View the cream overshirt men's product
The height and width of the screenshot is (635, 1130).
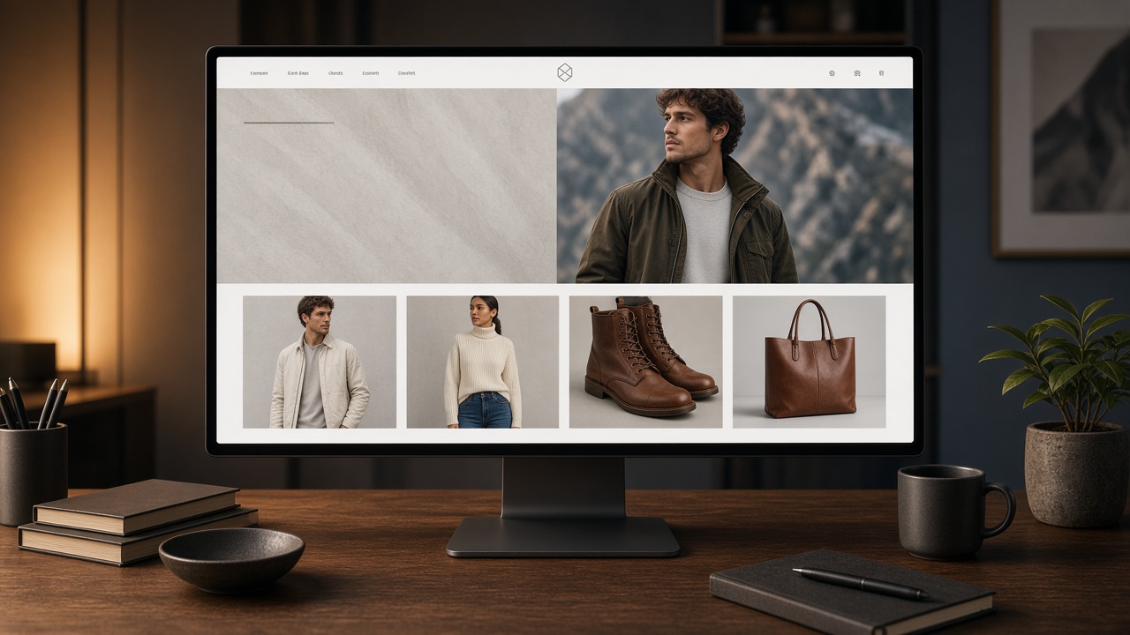[320, 362]
